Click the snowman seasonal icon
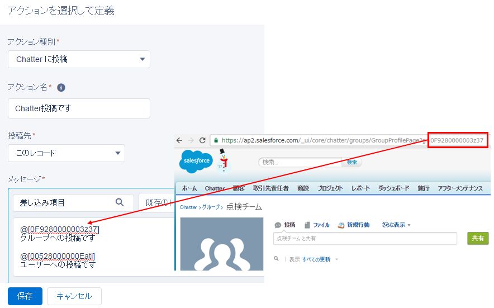This screenshot has height=308, width=494. 224,160
